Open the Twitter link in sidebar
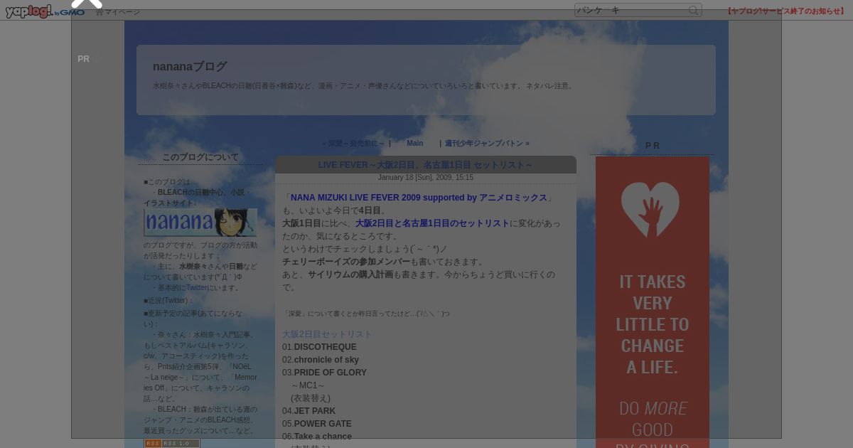The height and width of the screenshot is (448, 853). click(196, 288)
